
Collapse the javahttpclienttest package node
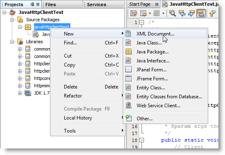pyautogui.click(x=20, y=27)
